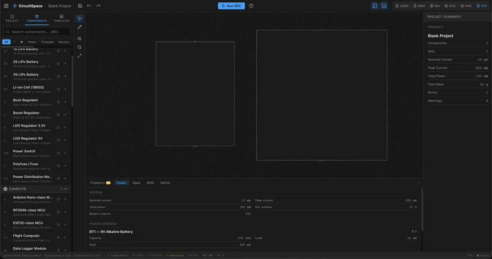Export the BOM from toolbar

pyautogui.click(x=419, y=6)
